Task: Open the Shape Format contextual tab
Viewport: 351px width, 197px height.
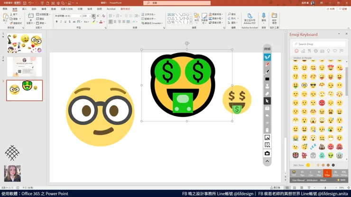Action: pos(125,9)
